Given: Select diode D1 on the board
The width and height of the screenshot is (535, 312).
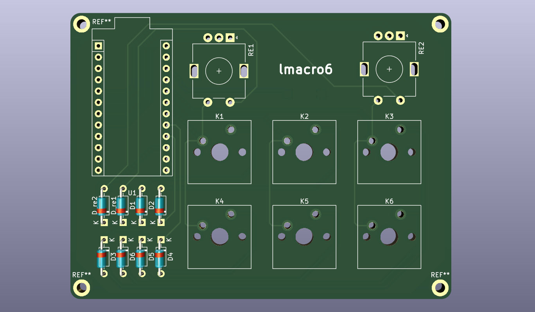Looking at the screenshot, I should [140, 206].
